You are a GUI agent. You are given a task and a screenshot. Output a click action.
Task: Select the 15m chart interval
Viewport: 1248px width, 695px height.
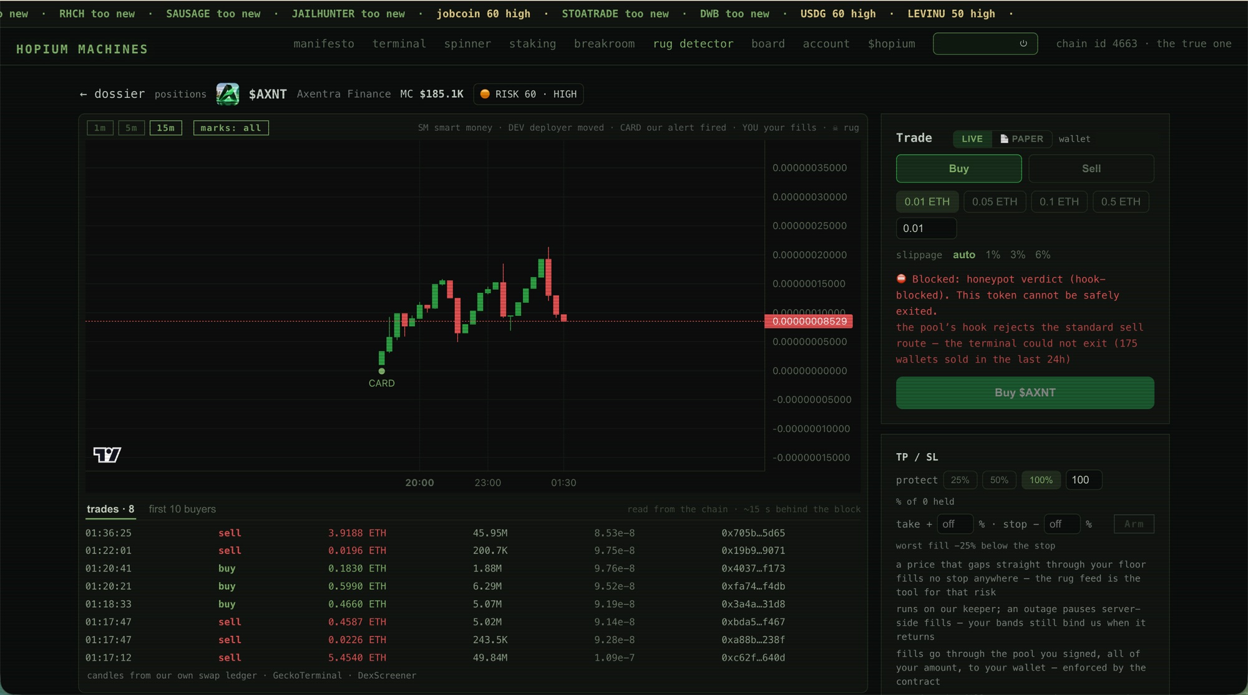[166, 128]
